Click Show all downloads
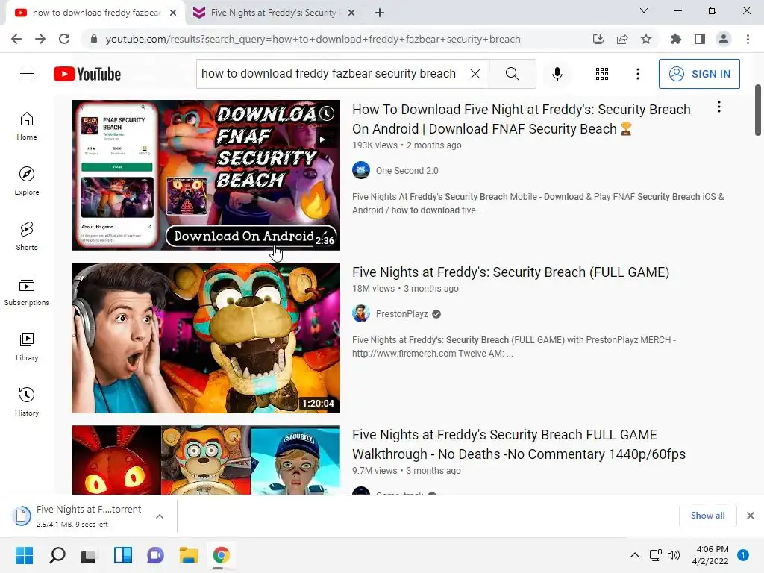 point(707,516)
